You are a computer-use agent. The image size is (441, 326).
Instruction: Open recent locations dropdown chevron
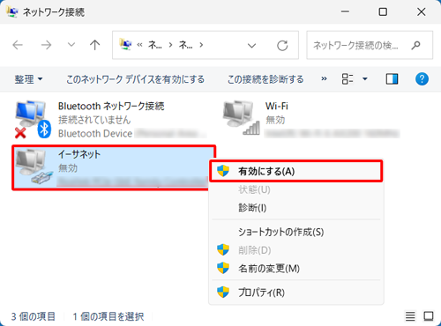point(71,45)
